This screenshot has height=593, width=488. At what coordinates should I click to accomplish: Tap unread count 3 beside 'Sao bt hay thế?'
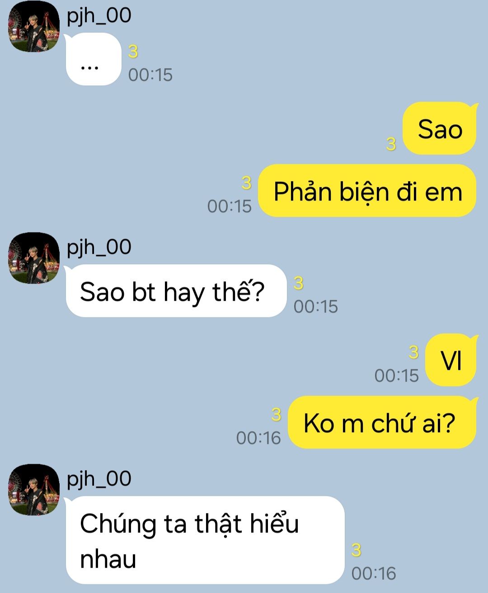click(x=298, y=283)
